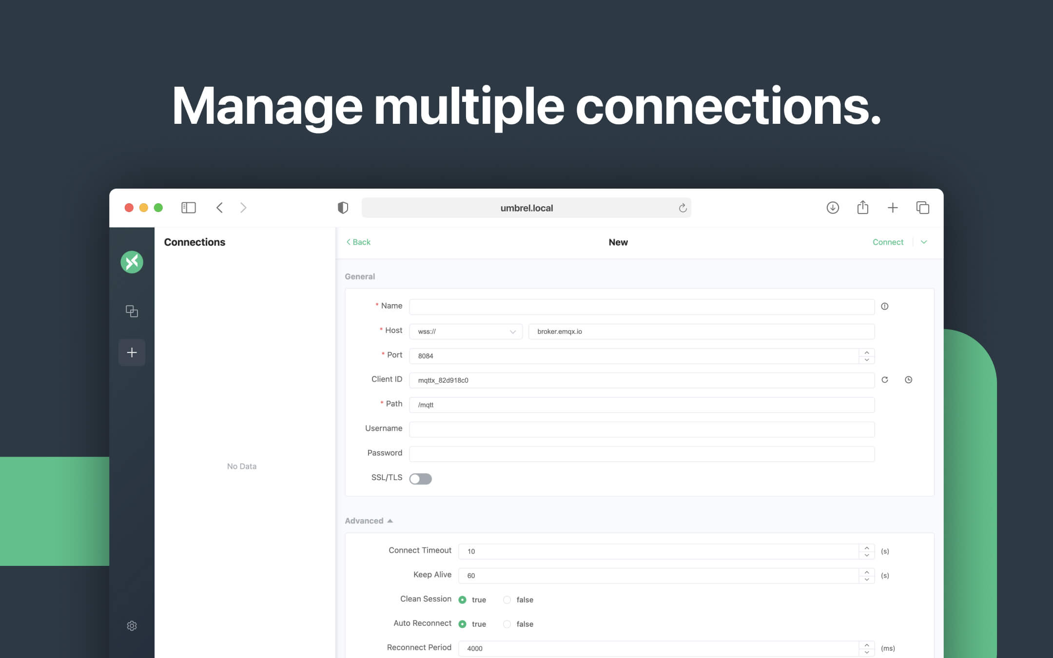
Task: Collapse the Advanced section
Action: pyautogui.click(x=390, y=521)
